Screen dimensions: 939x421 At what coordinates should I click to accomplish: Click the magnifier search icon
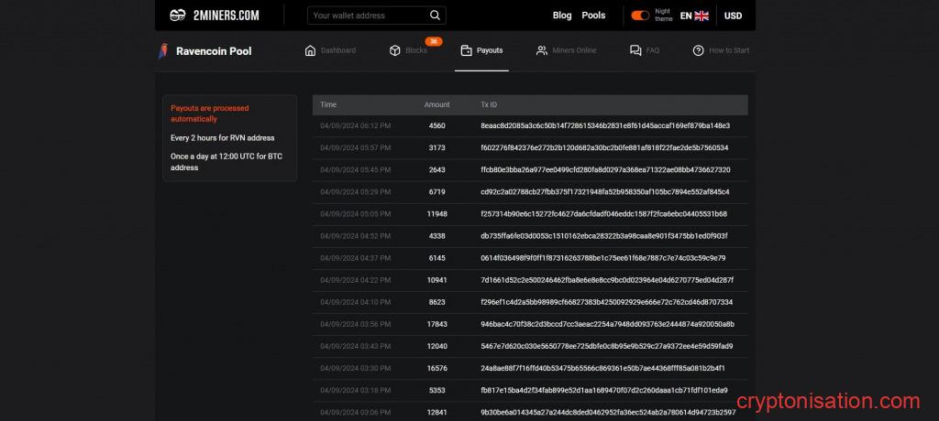coord(436,16)
